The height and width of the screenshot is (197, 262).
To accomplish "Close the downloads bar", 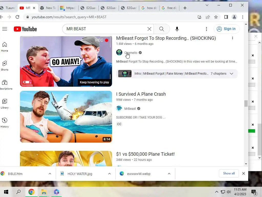I will (244, 173).
